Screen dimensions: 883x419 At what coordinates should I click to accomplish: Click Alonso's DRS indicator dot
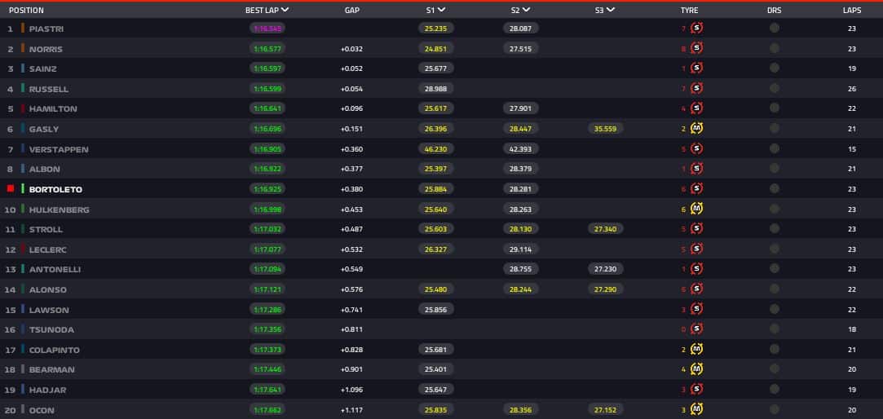775,289
